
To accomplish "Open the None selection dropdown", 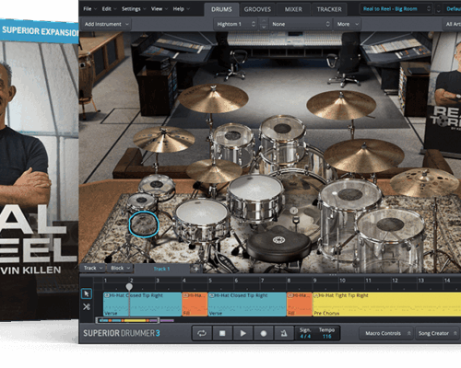I will coord(301,24).
